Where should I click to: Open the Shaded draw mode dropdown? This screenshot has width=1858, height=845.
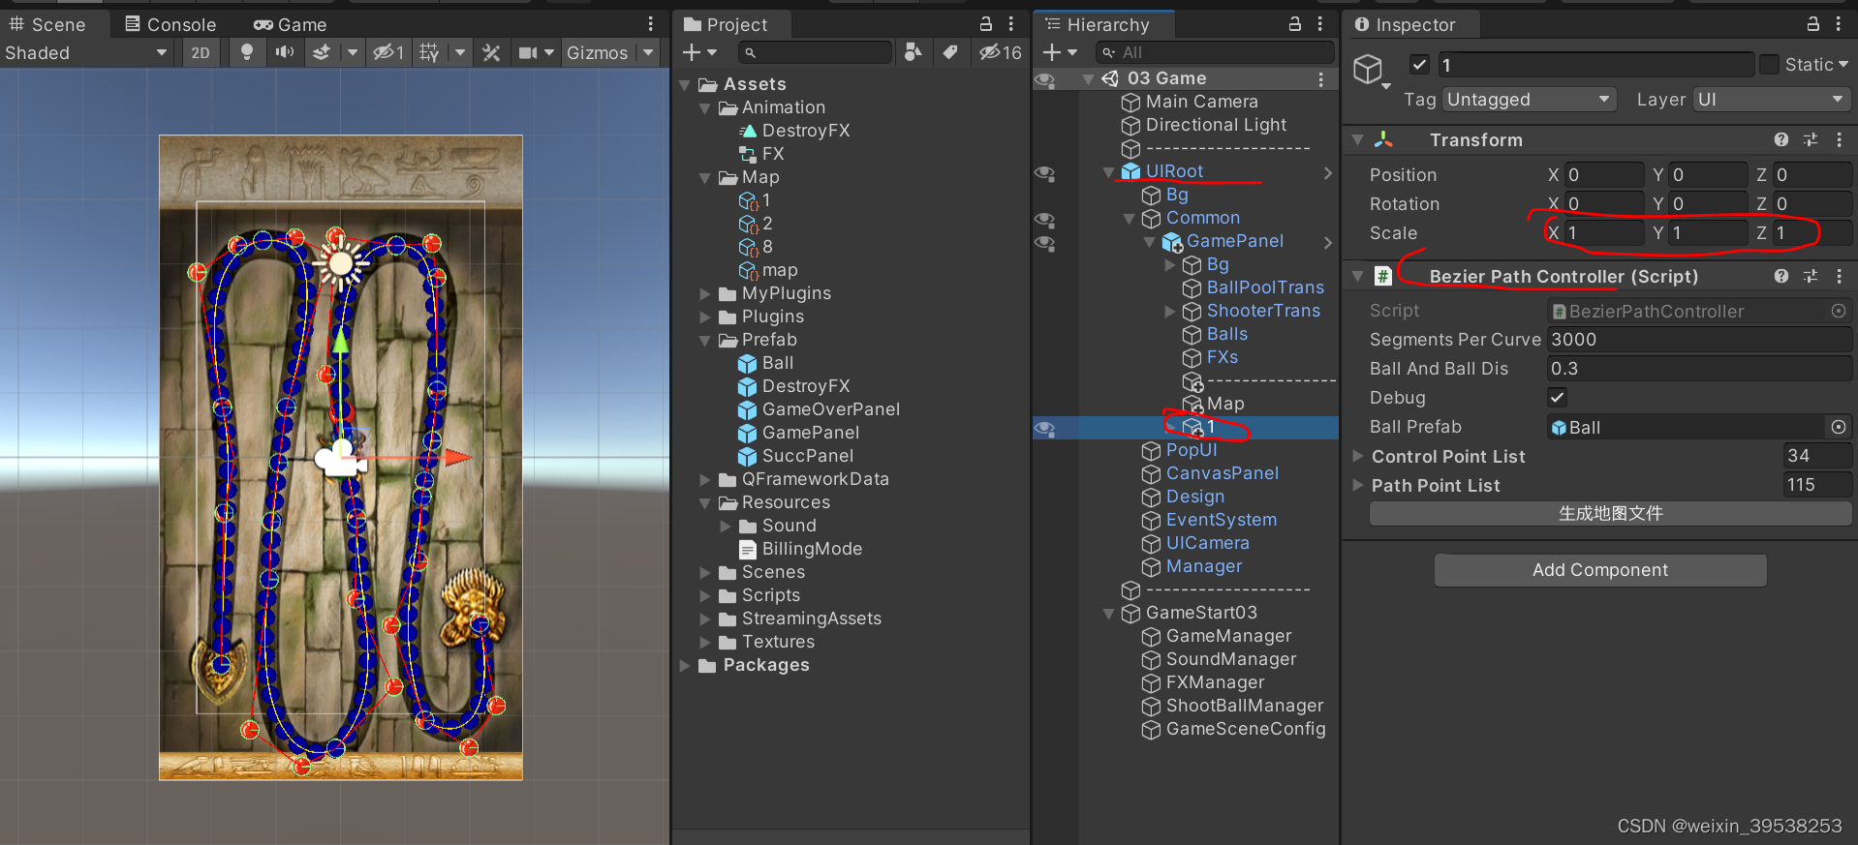click(x=85, y=53)
